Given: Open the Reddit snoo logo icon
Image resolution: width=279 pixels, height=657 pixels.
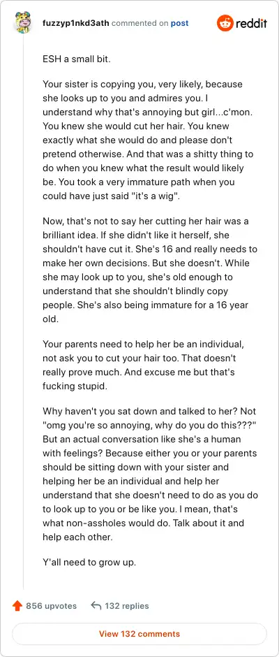Looking at the screenshot, I should coord(225,23).
